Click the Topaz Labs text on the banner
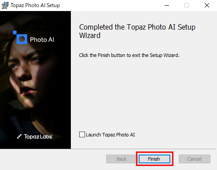 (x=38, y=136)
